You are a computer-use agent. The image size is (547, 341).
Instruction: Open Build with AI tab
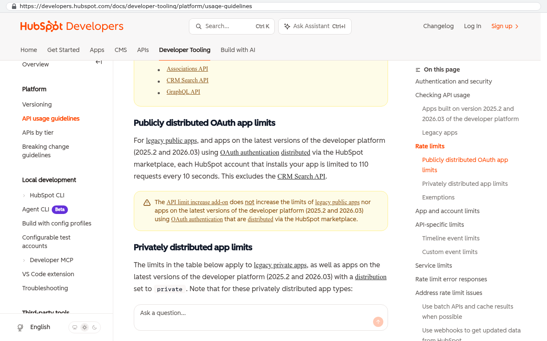(238, 50)
